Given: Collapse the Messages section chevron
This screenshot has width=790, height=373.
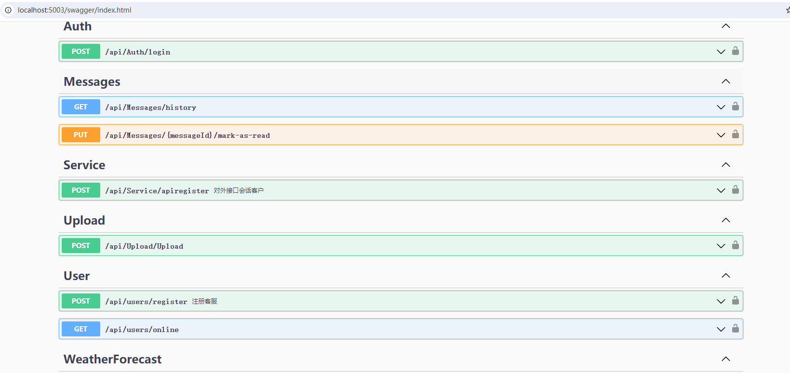Looking at the screenshot, I should click(x=725, y=81).
